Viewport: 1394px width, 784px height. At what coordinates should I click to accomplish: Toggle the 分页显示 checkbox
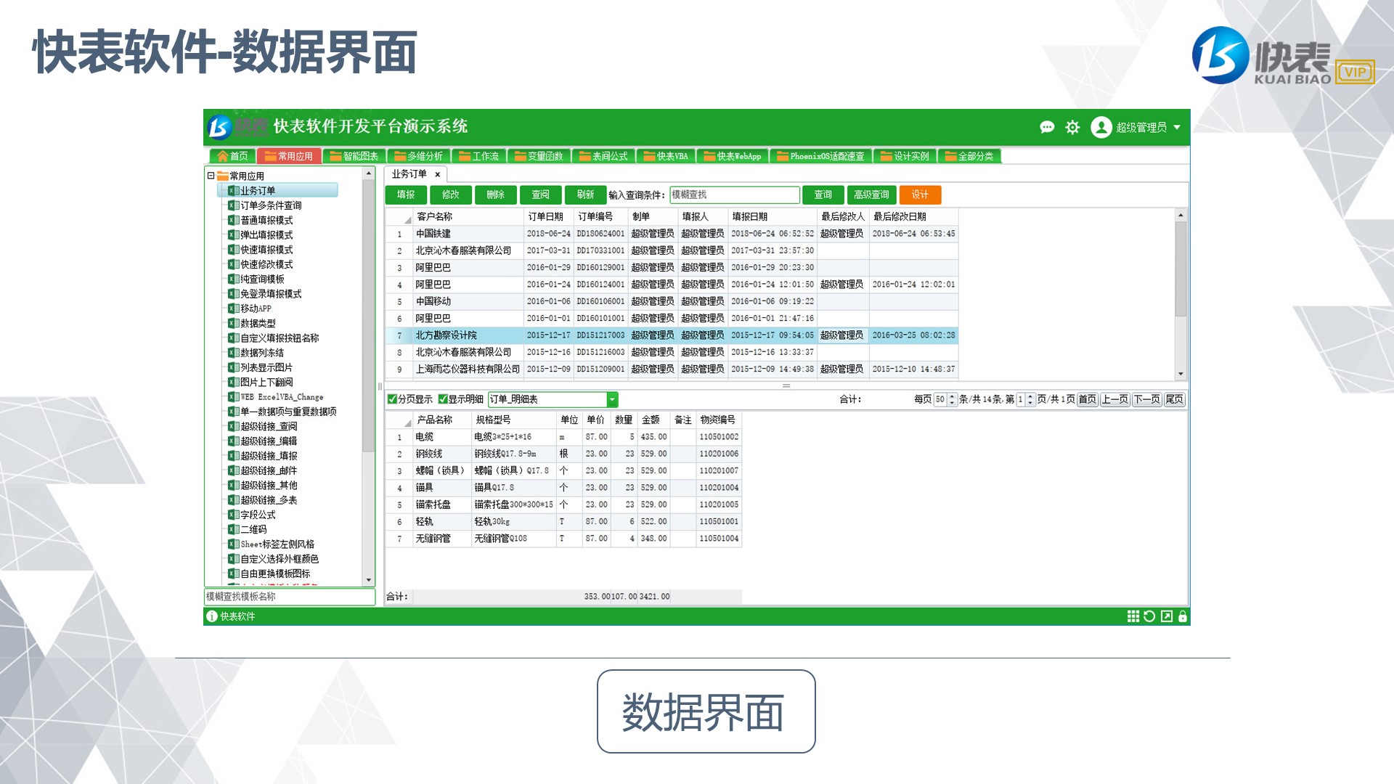tap(393, 399)
